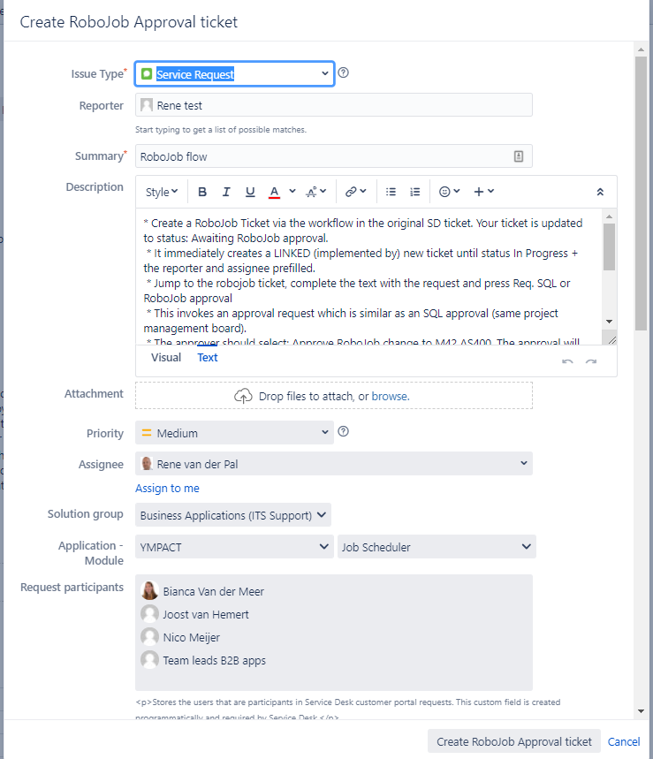Click the dialog scrollbar up arrow
The height and width of the screenshot is (759, 653).
coord(641,49)
